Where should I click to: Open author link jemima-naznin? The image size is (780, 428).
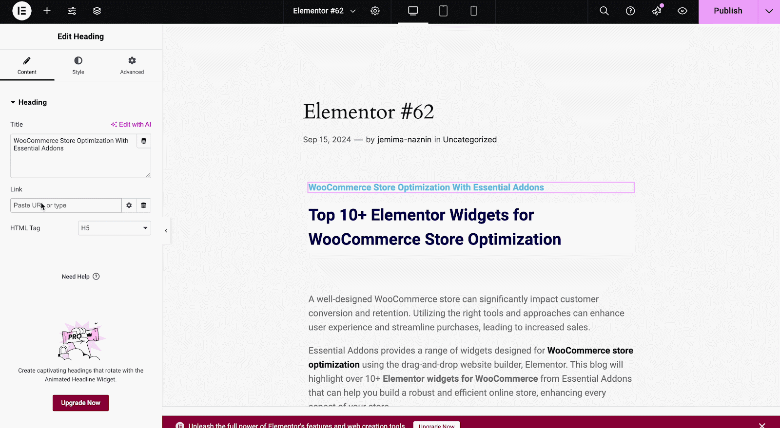[404, 140]
